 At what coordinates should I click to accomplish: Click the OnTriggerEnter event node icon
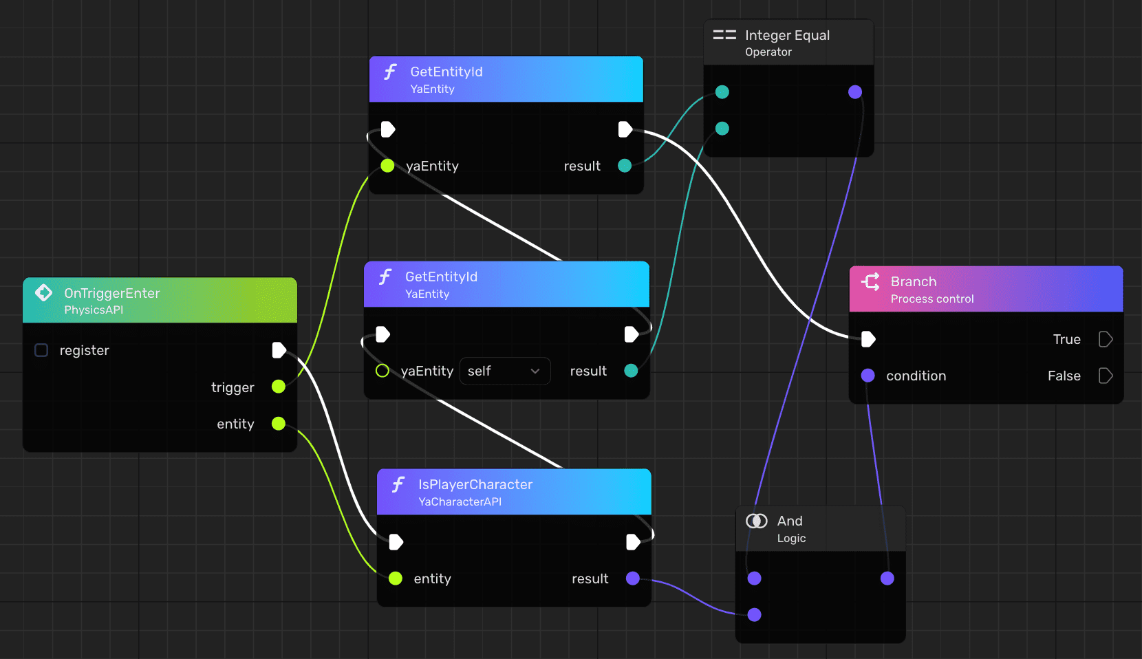43,293
